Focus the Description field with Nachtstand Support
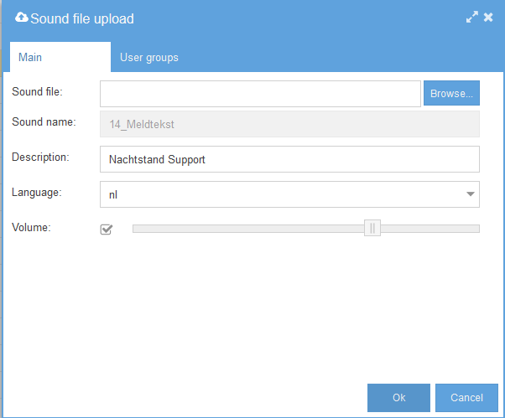 point(289,159)
